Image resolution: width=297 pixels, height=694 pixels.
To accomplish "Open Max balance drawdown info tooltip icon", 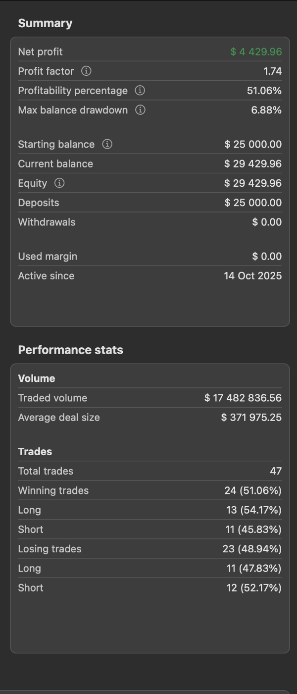I will pos(140,110).
